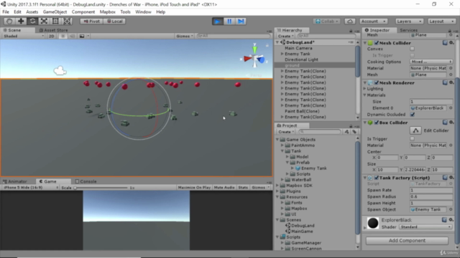Open the Cloud services icon
Image resolution: width=460 pixels, height=258 pixels.
point(350,21)
